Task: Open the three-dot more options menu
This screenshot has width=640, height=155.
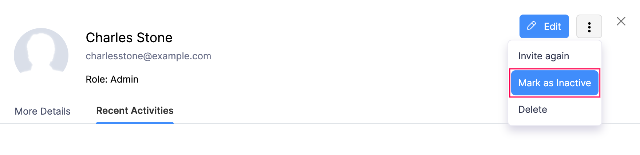Action: (589, 27)
